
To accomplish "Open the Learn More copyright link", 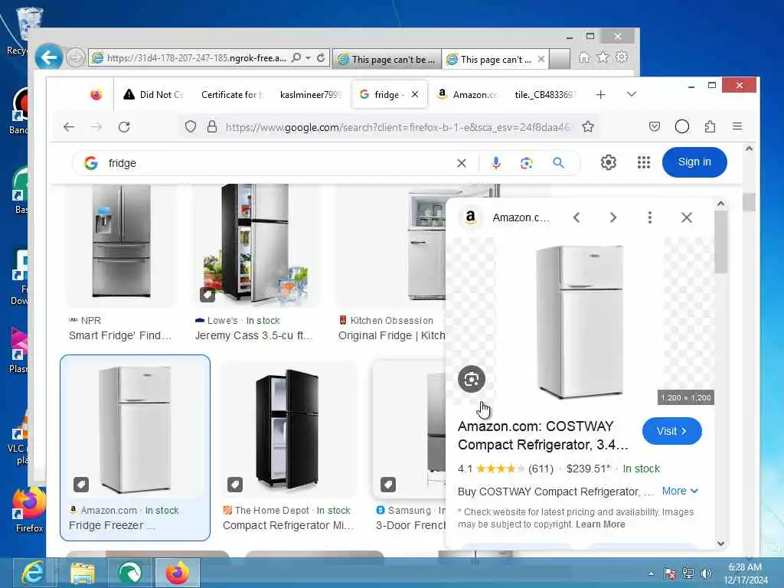I will click(x=600, y=524).
